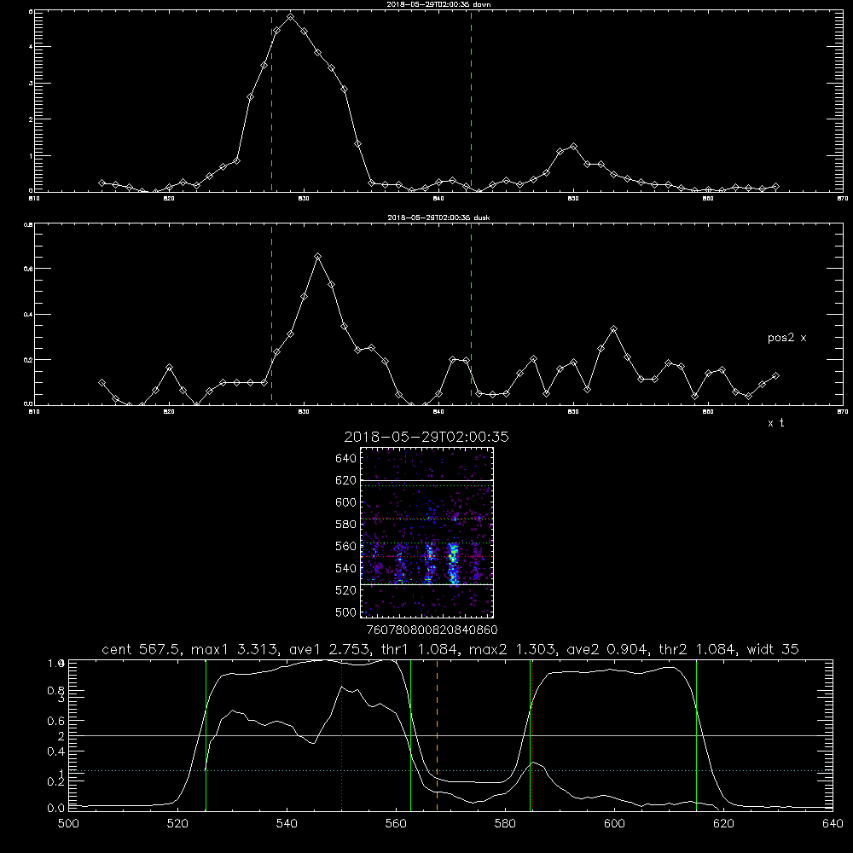Click the highest diamond point in dawn plot
853x853 pixels.
coord(291,17)
